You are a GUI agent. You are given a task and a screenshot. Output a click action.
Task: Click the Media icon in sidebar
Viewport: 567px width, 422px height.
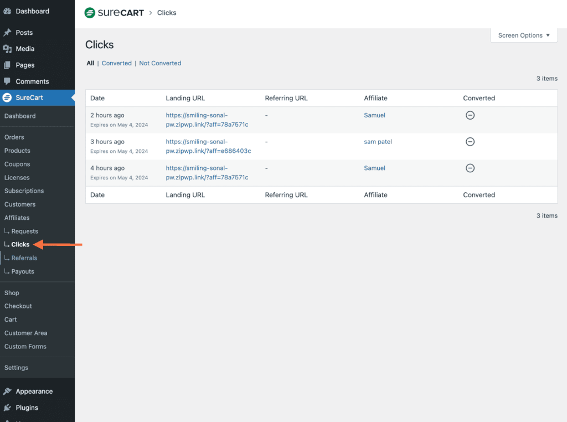(x=7, y=49)
